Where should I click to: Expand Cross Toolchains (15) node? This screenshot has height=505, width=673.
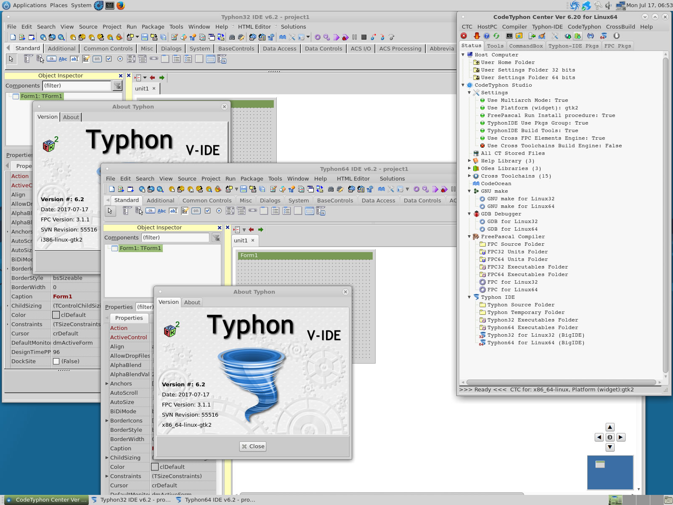tap(469, 176)
